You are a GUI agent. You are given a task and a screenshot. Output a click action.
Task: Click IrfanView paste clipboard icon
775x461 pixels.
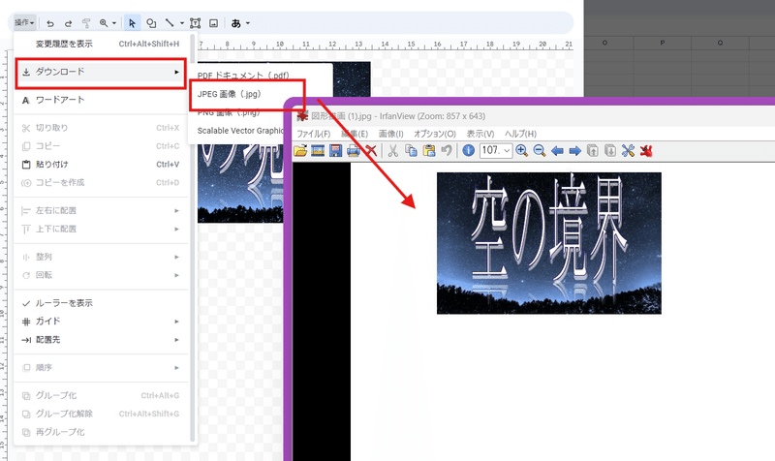(429, 151)
